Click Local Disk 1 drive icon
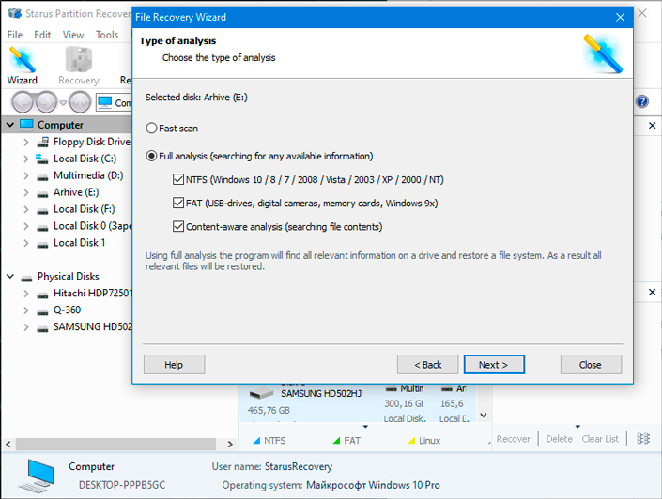662x499 pixels. tap(42, 245)
